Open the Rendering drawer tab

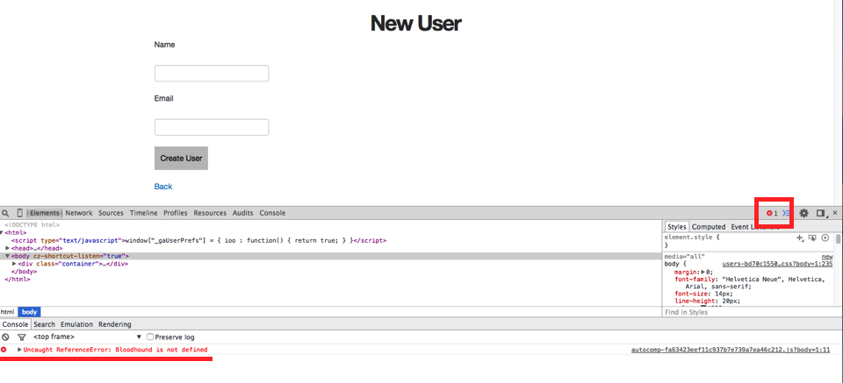click(114, 324)
